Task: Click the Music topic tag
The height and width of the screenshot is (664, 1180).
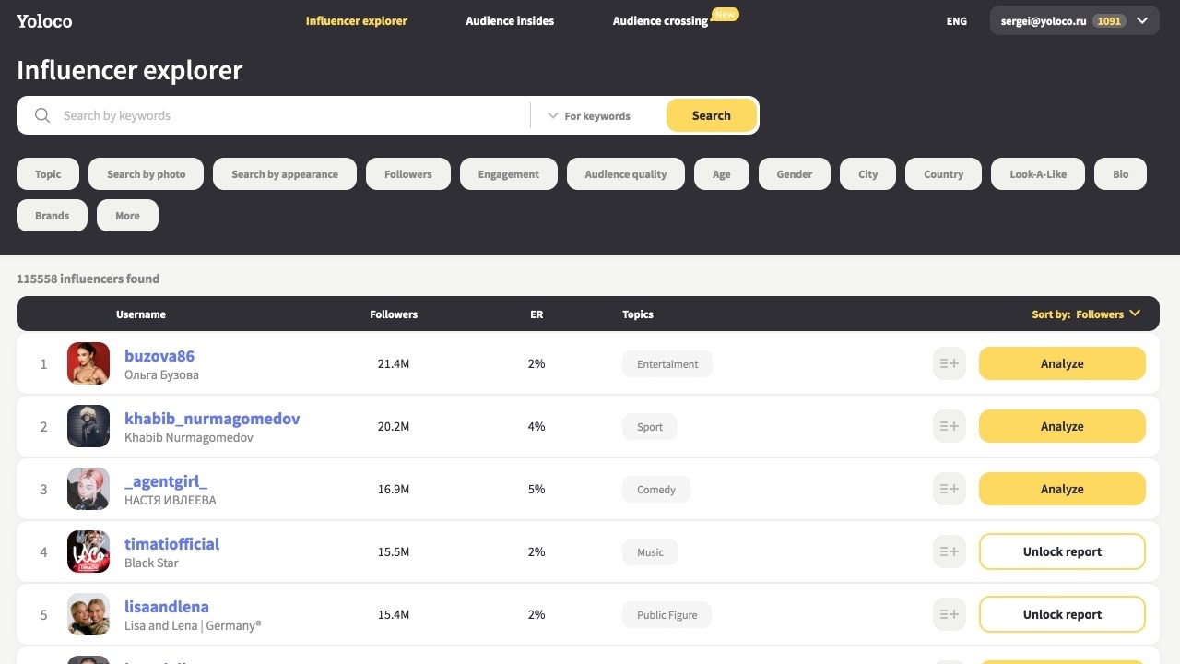Action: click(x=650, y=552)
